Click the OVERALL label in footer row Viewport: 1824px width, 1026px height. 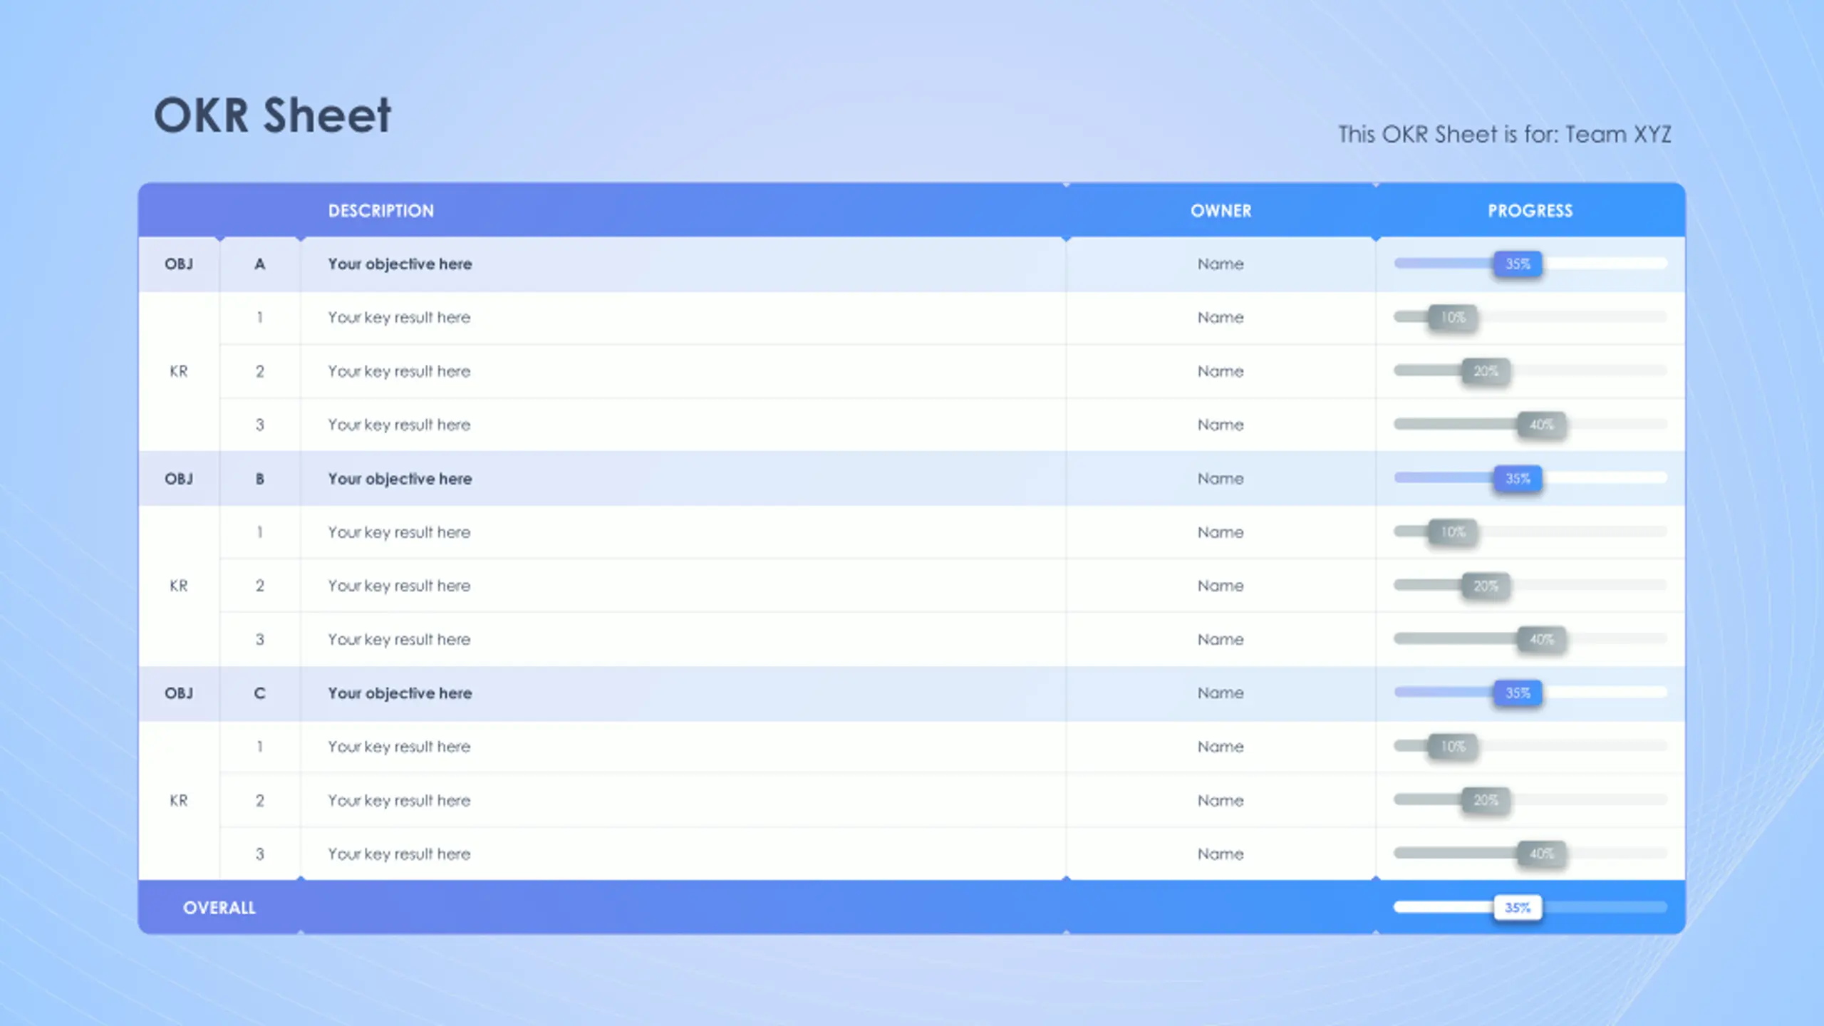point(219,908)
